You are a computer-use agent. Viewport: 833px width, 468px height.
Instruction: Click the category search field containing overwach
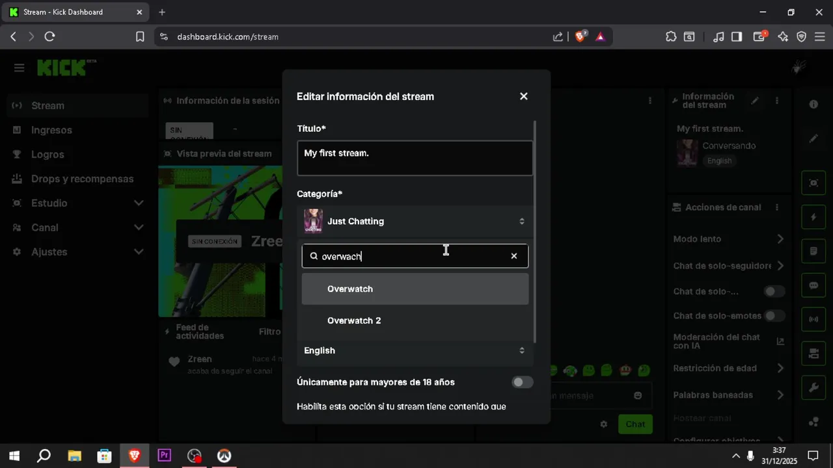[415, 256]
